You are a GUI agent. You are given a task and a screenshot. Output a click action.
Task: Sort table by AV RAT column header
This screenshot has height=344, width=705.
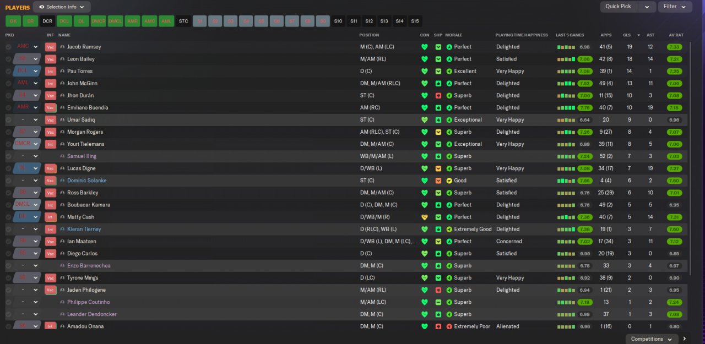(x=676, y=35)
